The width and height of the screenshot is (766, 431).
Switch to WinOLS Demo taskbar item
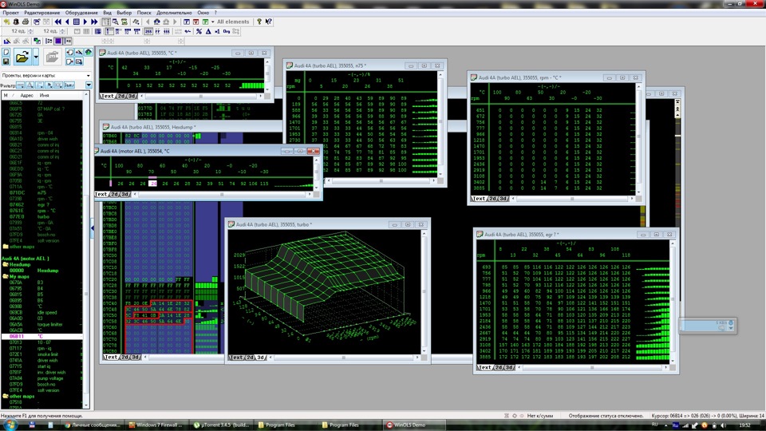click(x=414, y=425)
